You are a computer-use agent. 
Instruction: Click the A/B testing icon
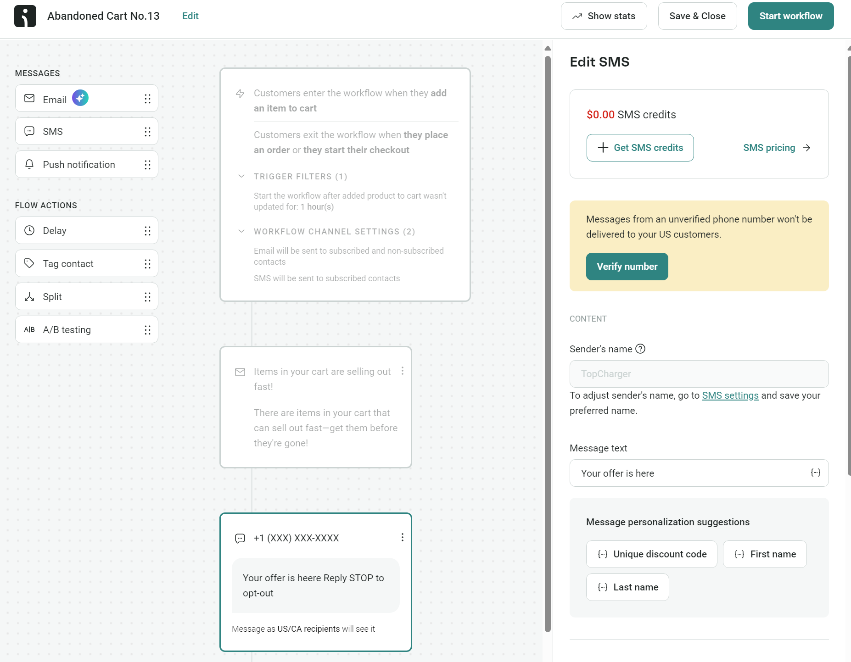pyautogui.click(x=29, y=329)
